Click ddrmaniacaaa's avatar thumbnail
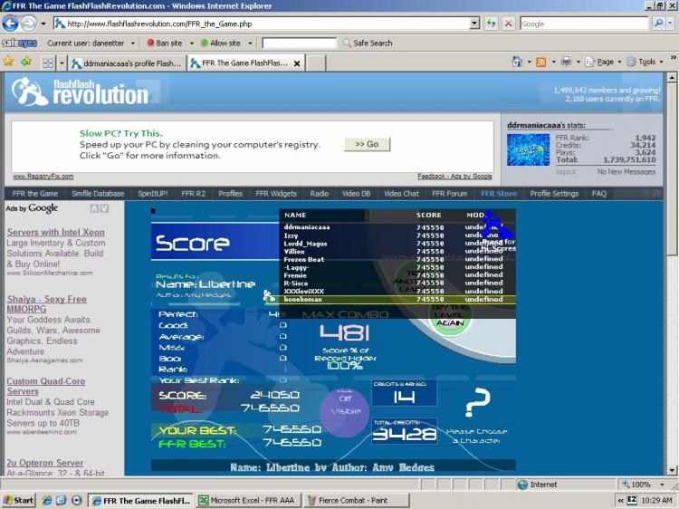 click(x=529, y=149)
